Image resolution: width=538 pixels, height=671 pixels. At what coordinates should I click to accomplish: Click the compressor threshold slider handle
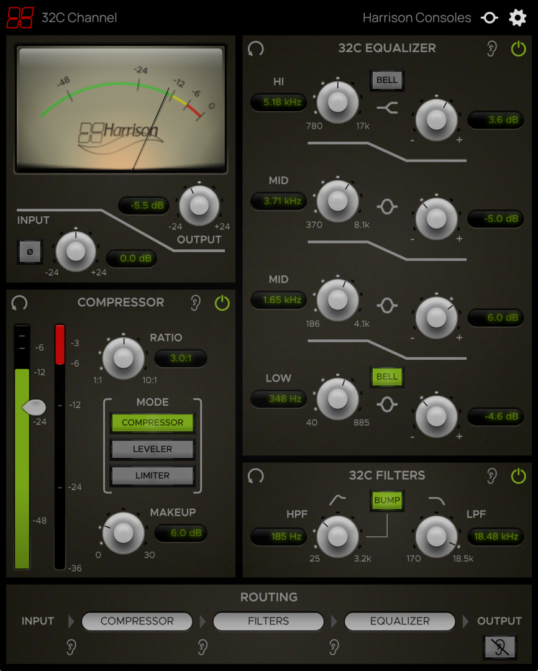coord(34,407)
